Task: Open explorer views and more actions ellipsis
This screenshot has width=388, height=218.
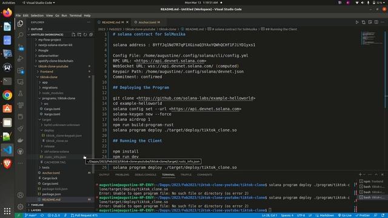Action: [89, 22]
